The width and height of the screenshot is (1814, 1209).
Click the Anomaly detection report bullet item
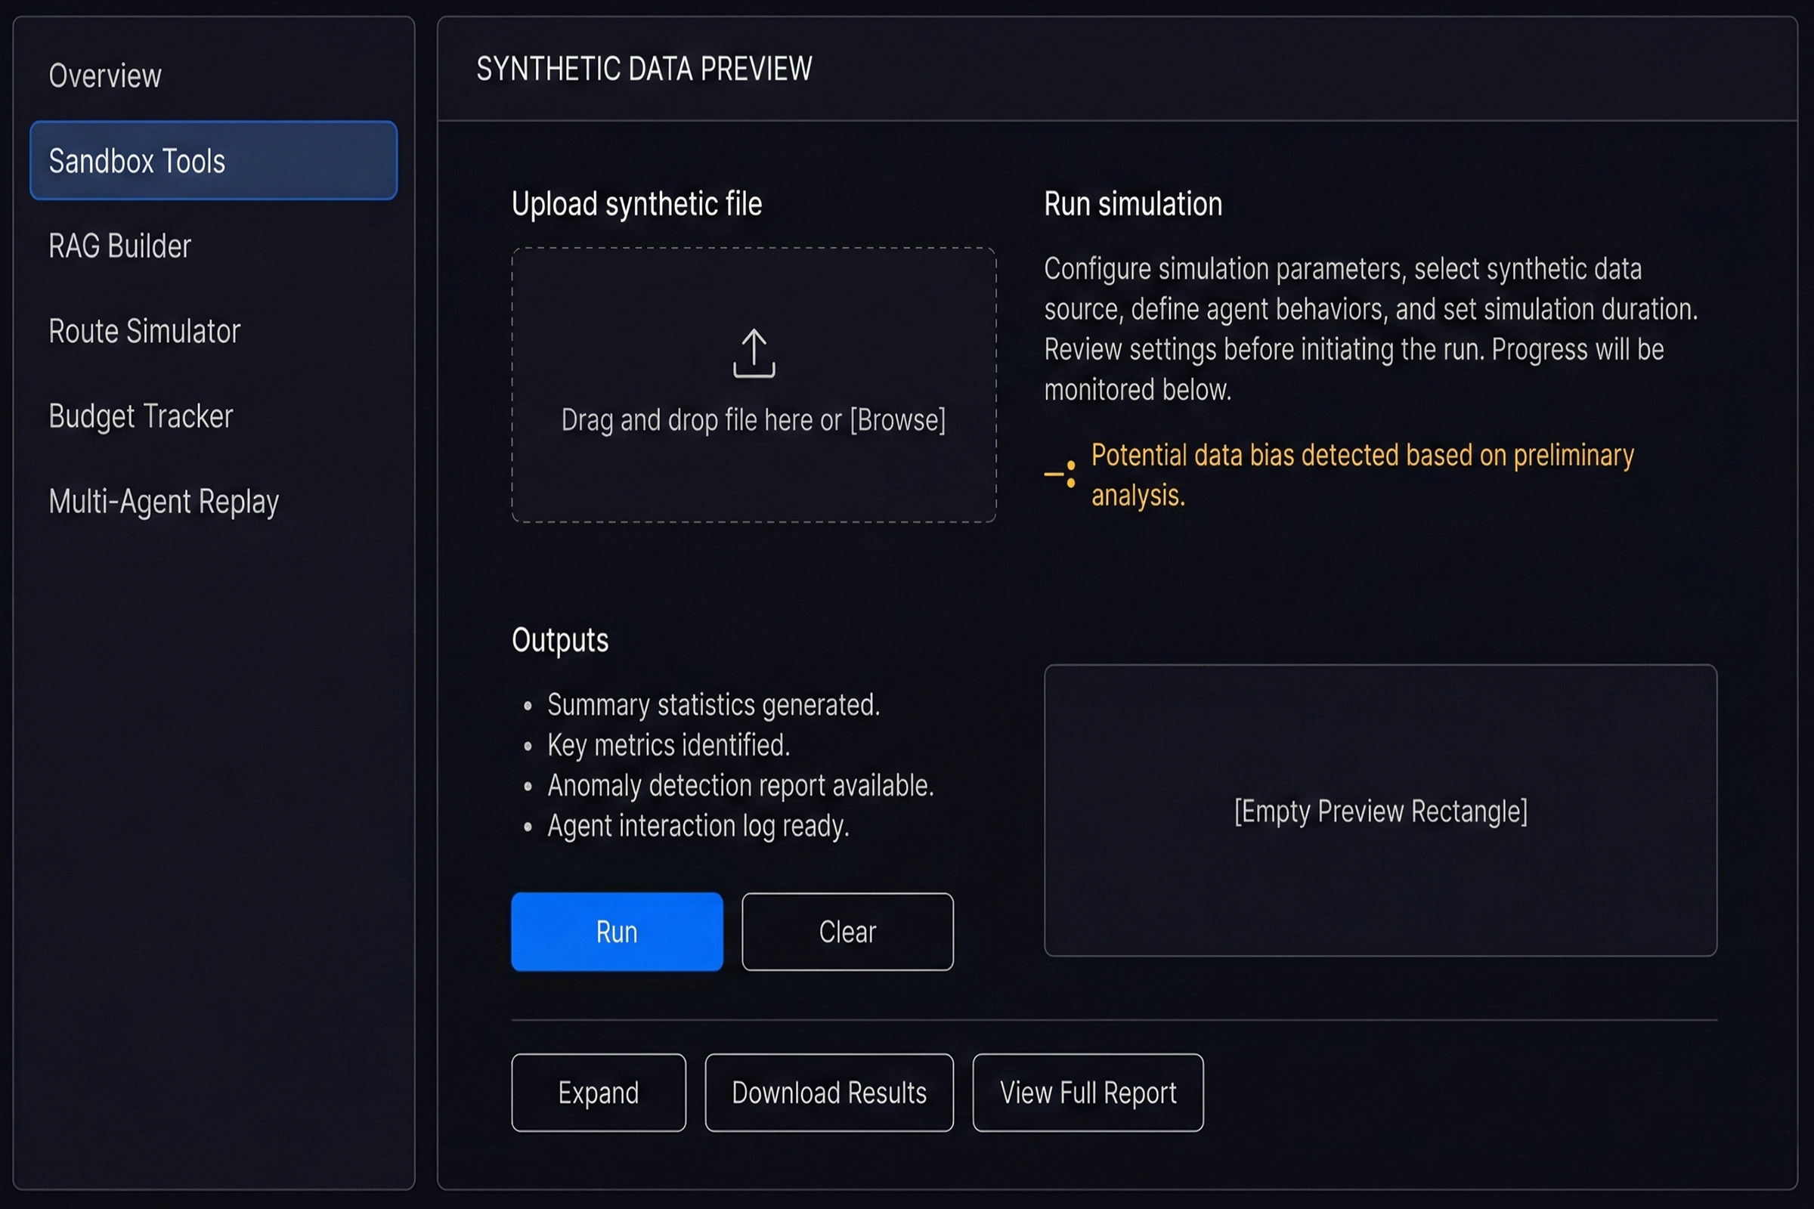(741, 785)
